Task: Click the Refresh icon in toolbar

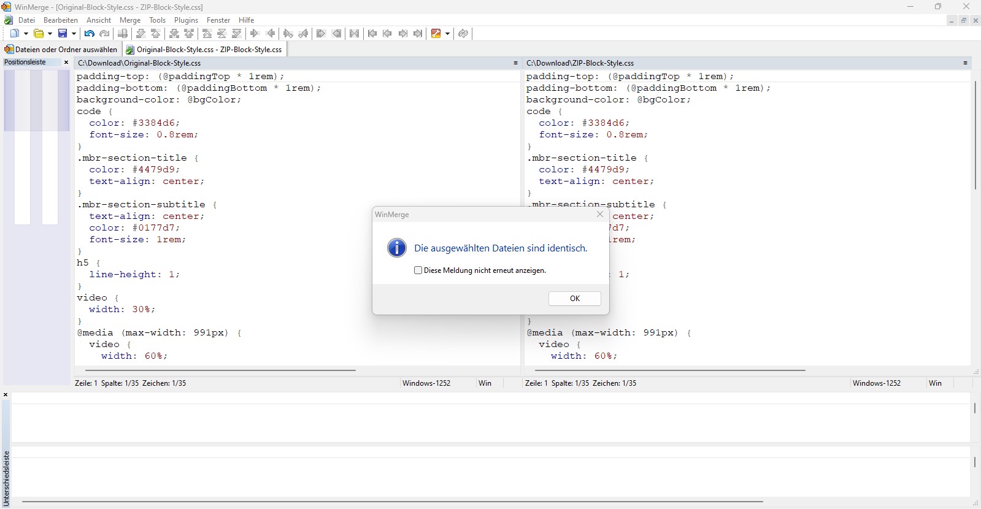Action: point(463,34)
